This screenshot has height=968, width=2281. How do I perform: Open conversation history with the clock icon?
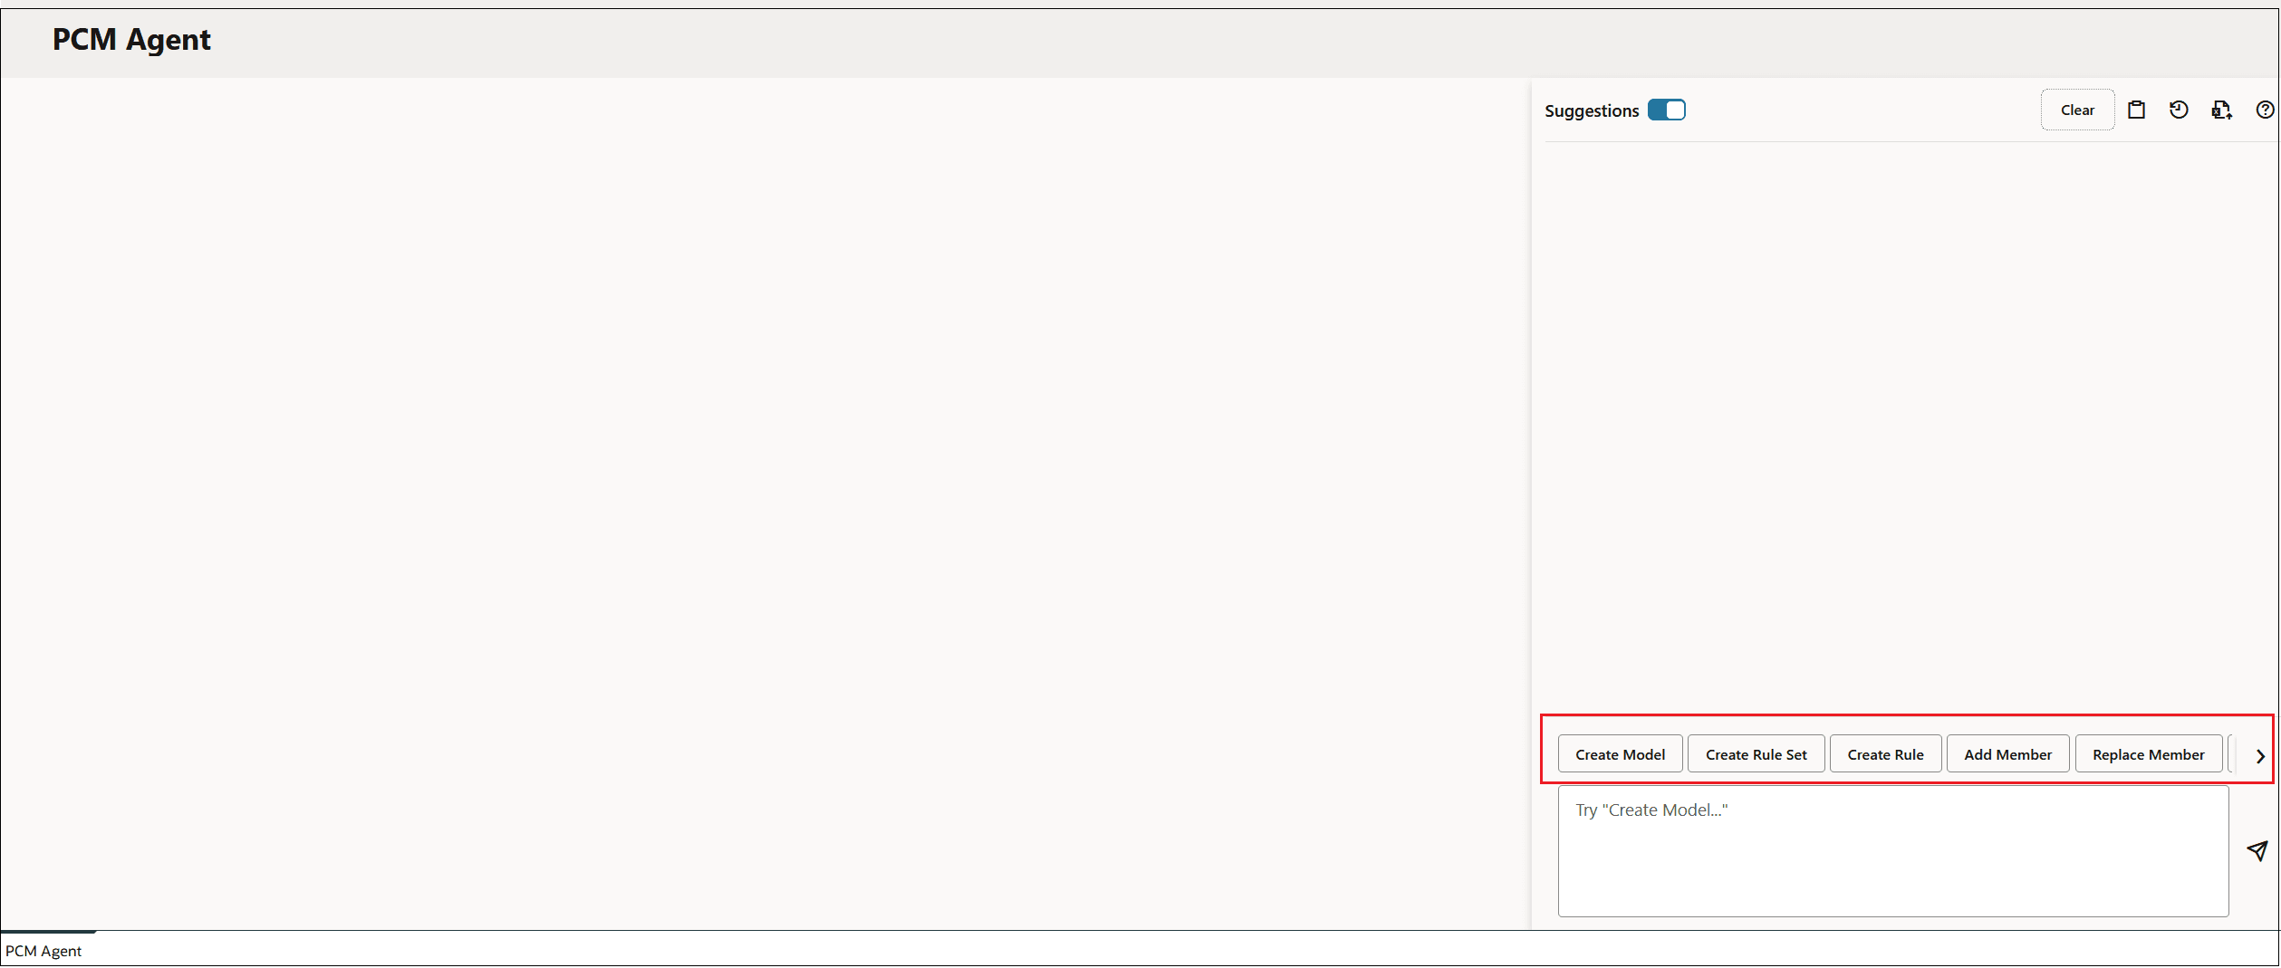[2179, 110]
